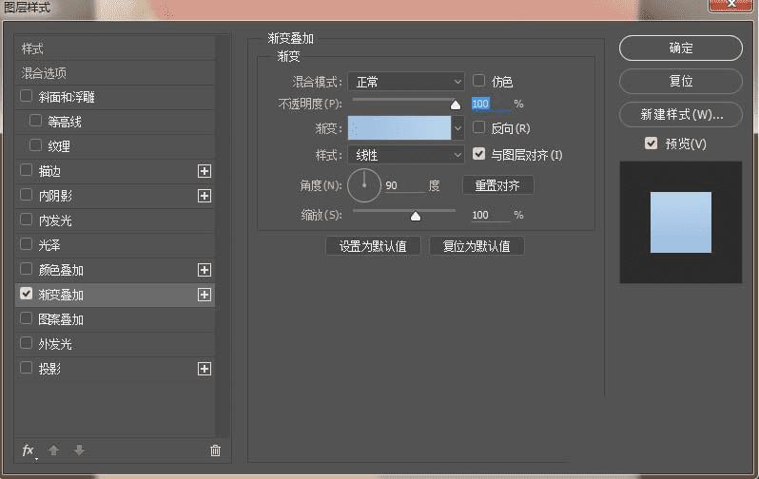The height and width of the screenshot is (479, 759).
Task: Click the style preview thumbnail
Action: point(681,222)
